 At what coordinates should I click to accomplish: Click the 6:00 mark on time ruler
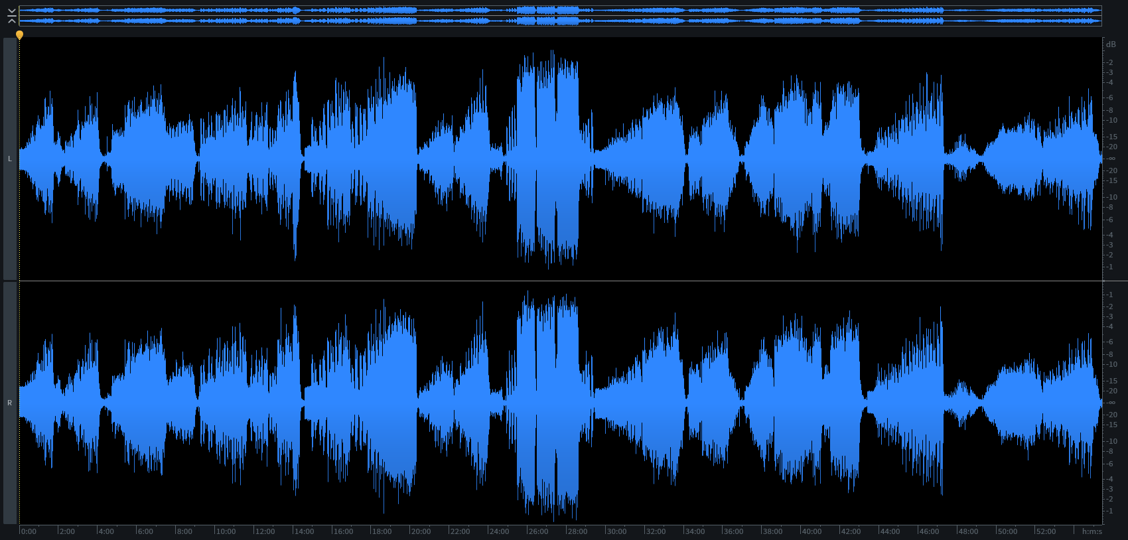[x=145, y=531]
